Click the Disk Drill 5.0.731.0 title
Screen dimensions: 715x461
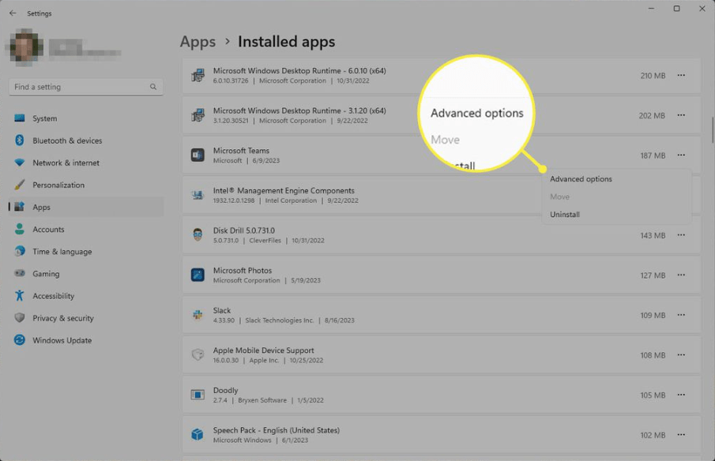[x=244, y=230]
